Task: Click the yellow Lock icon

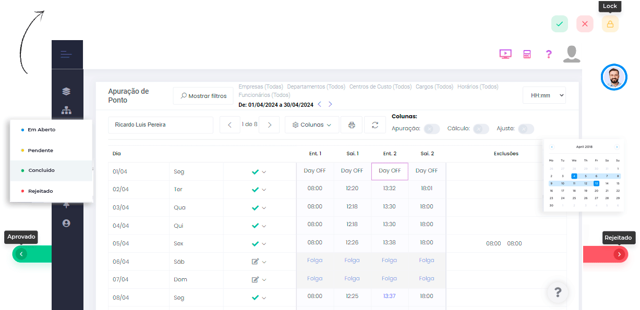Action: tap(610, 24)
